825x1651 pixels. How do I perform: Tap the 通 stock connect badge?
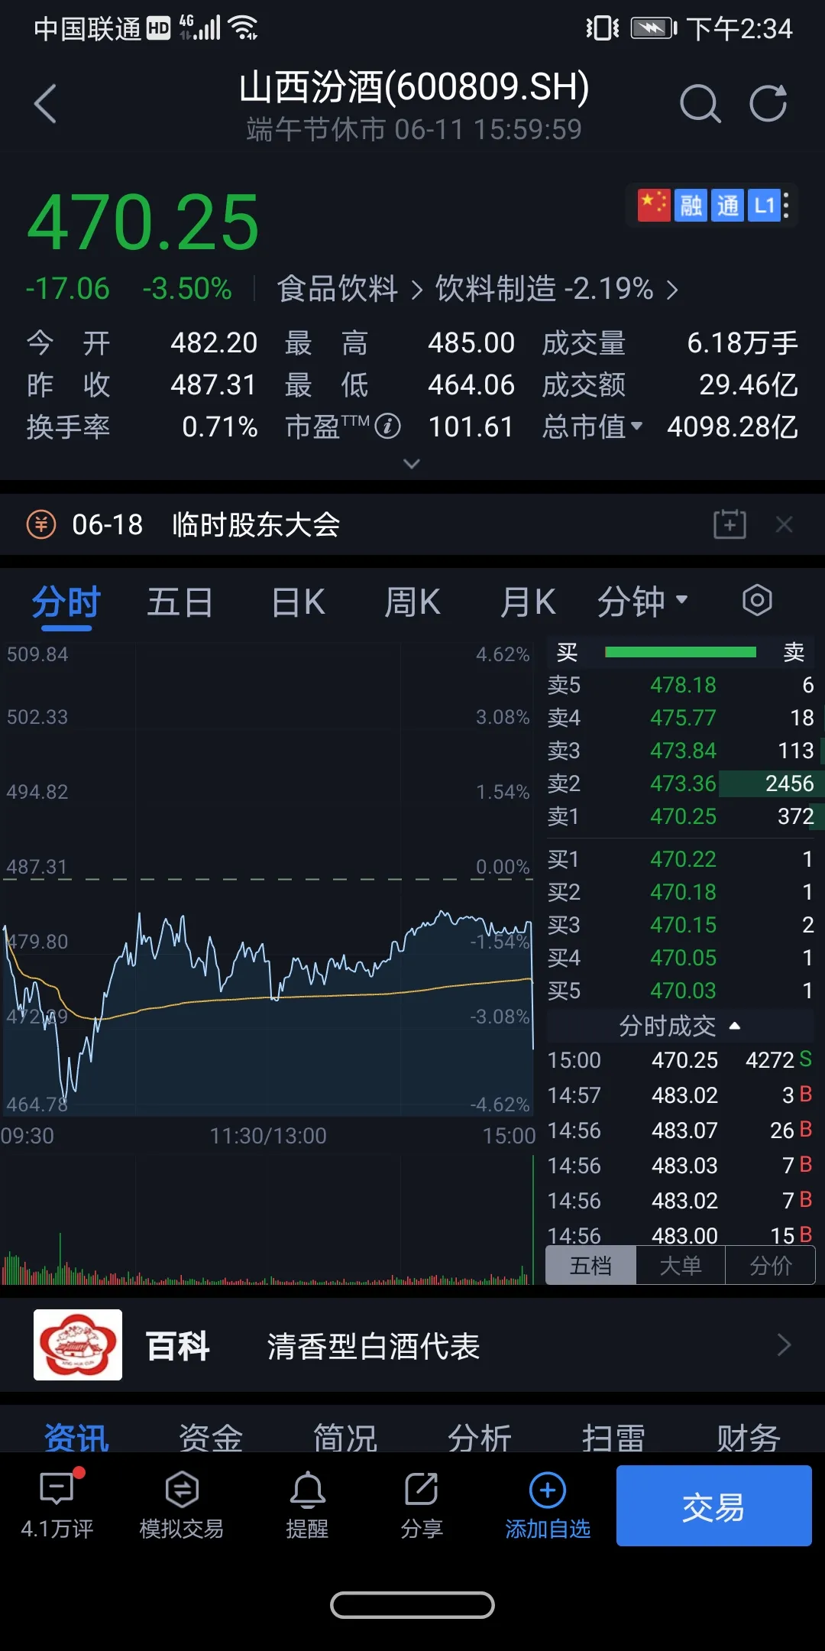[727, 205]
